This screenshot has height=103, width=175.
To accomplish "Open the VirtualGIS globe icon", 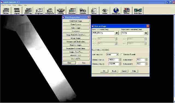I will coord(116,11).
